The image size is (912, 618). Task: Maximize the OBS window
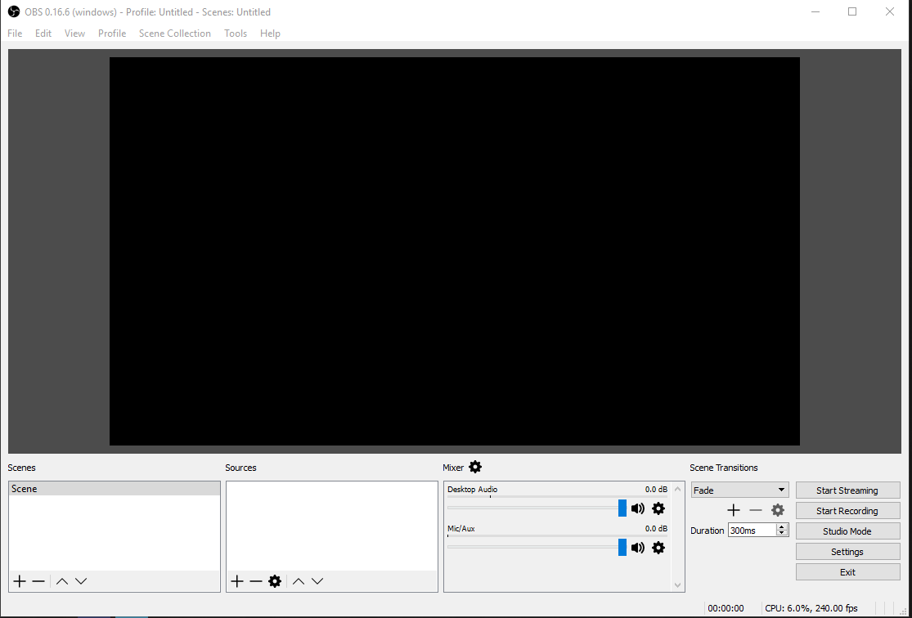point(852,11)
